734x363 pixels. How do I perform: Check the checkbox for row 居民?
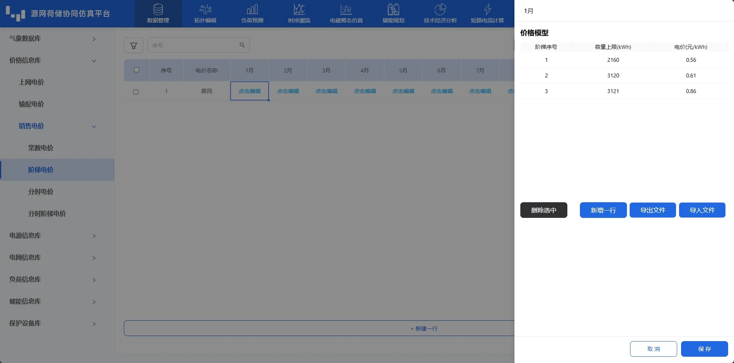click(x=136, y=92)
